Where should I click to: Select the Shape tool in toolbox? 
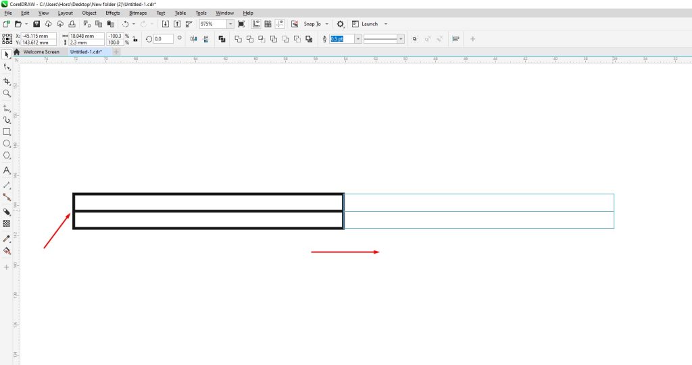click(7, 67)
